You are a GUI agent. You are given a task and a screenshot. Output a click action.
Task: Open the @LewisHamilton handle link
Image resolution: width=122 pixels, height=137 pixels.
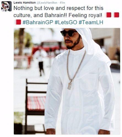coord(47,3)
